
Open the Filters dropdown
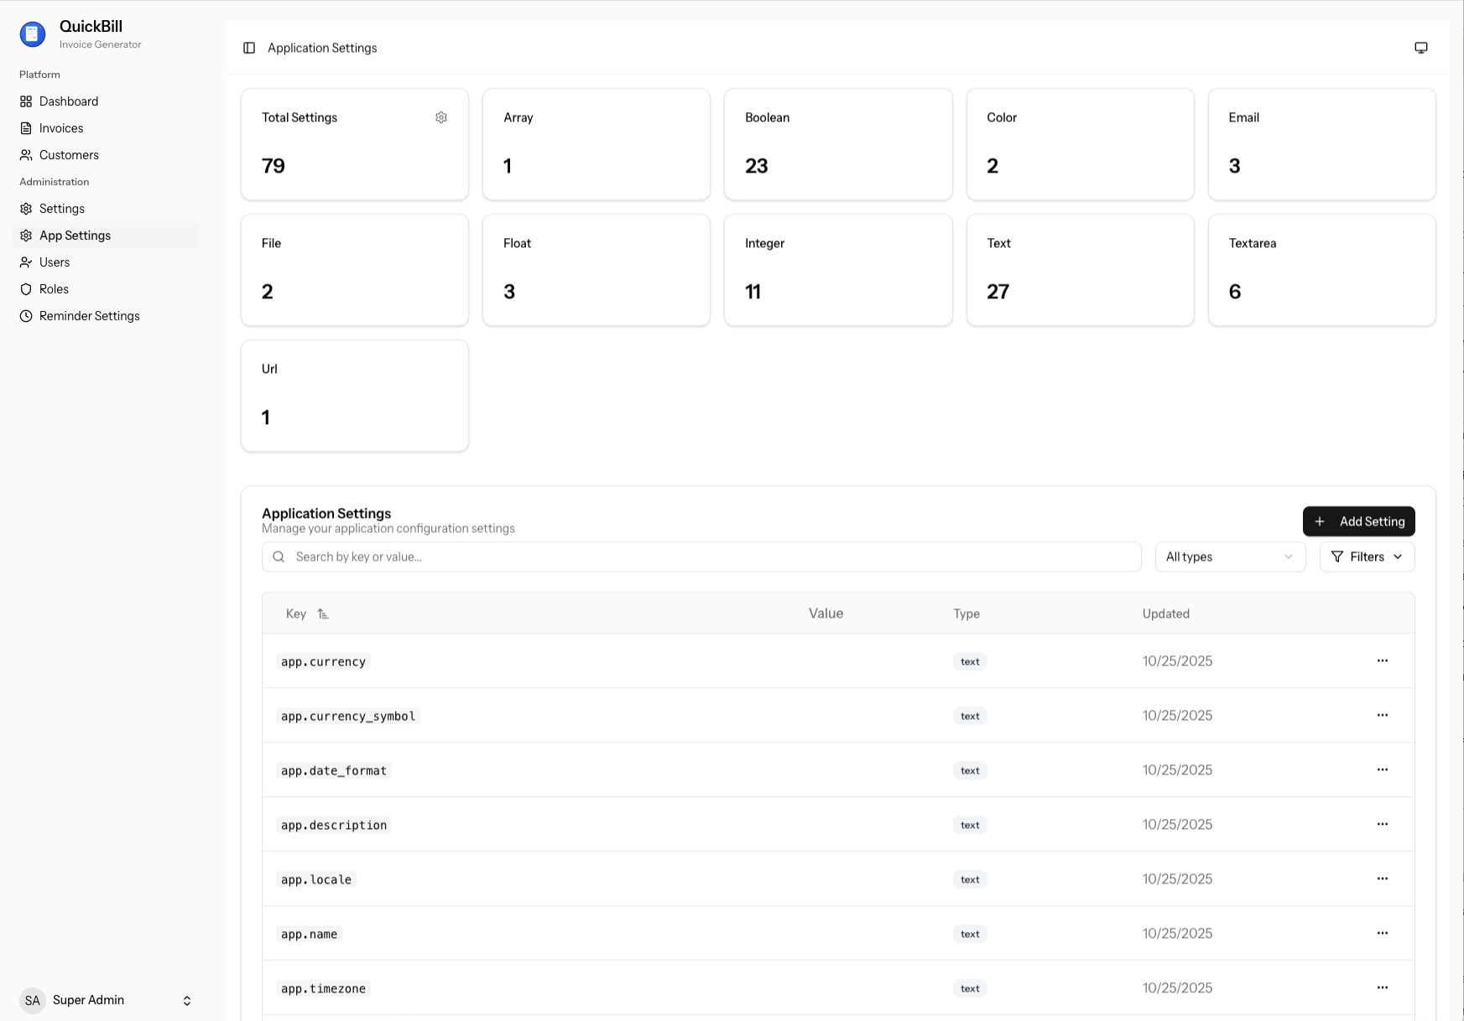coord(1366,557)
